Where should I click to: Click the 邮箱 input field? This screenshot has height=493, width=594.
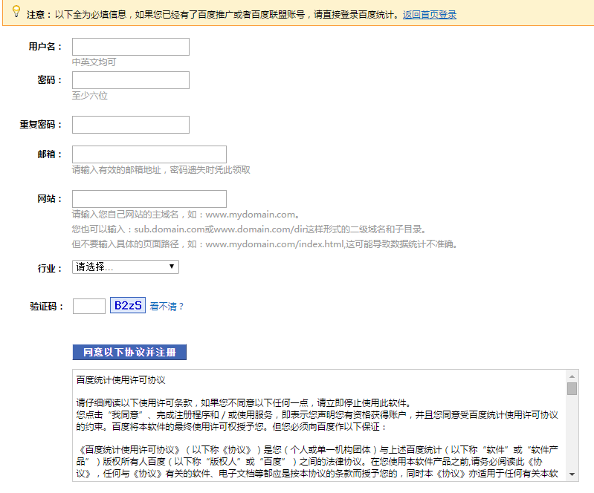(x=149, y=154)
